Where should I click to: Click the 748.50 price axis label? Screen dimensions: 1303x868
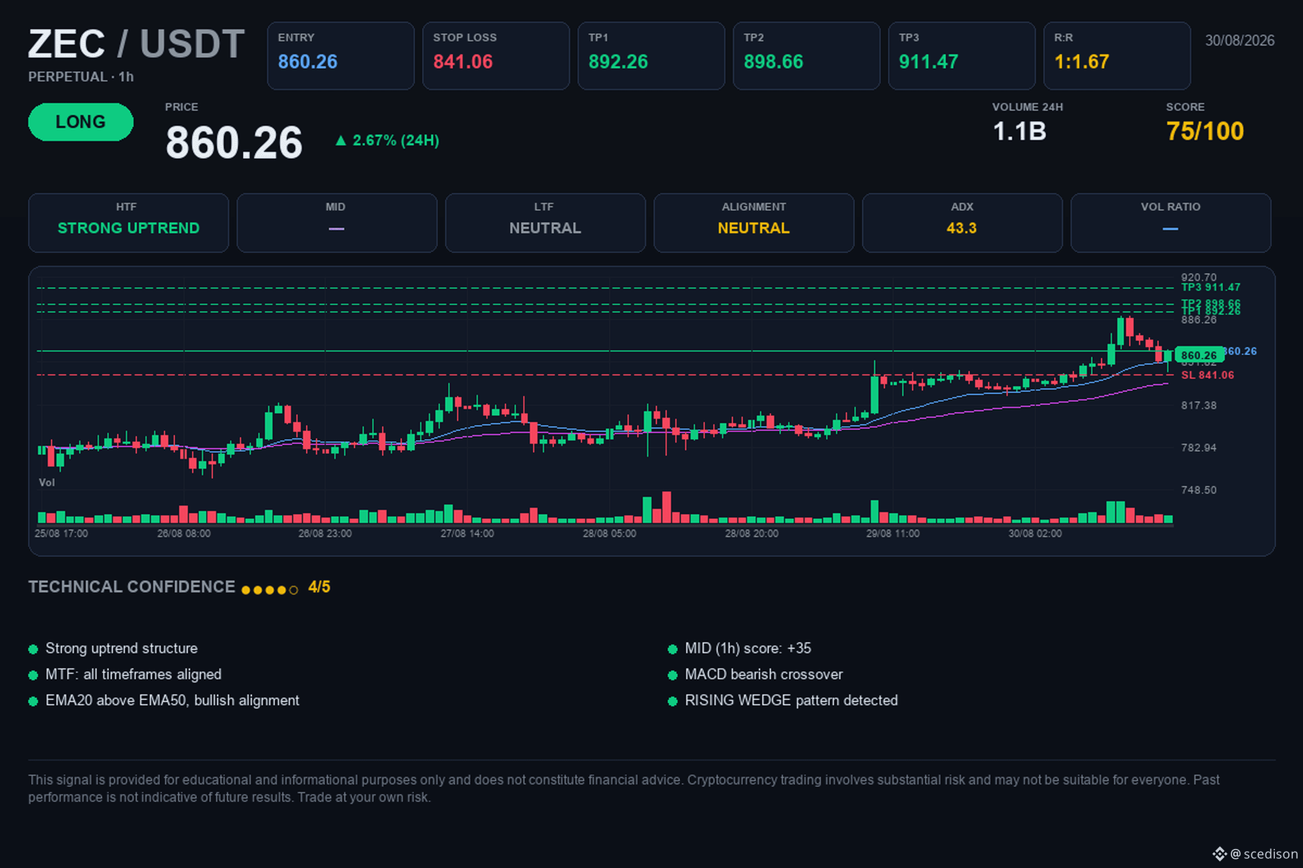(1199, 490)
